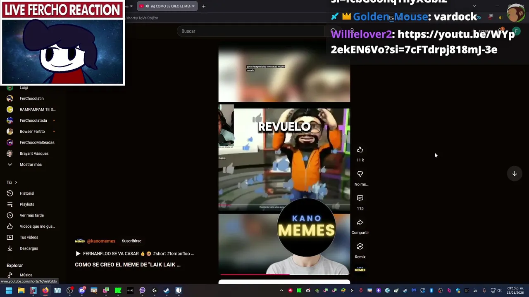The height and width of the screenshot is (297, 529).
Task: Open volume control in system tray
Action: [499, 290]
